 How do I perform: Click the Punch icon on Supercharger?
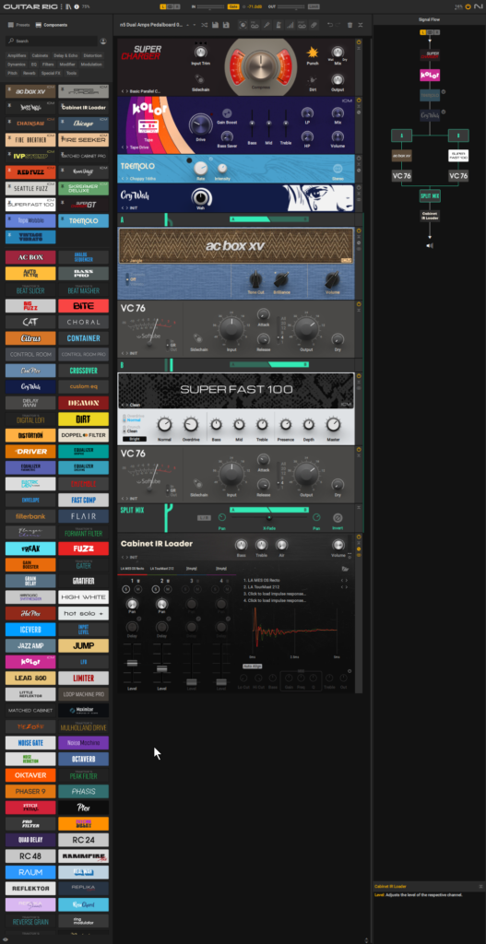(x=312, y=53)
